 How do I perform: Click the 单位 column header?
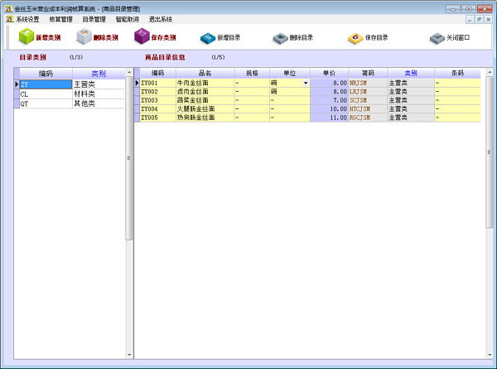(290, 74)
